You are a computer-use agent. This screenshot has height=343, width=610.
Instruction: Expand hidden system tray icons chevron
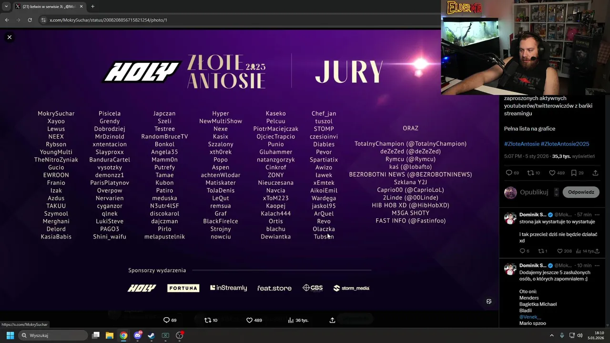(551, 335)
